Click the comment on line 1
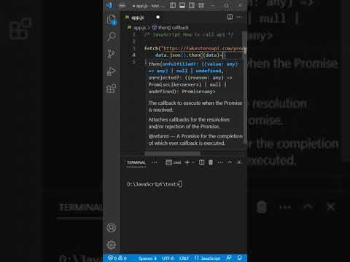This screenshot has height=262, width=350. 189,35
